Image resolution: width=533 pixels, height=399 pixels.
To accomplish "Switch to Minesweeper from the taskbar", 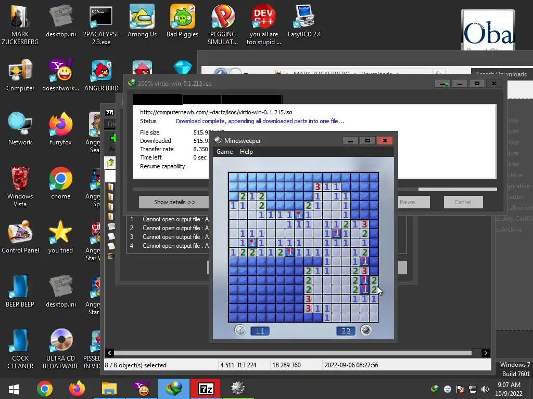I will tap(237, 389).
